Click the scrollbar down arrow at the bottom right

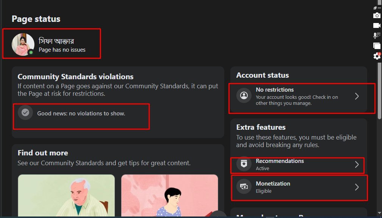point(379,213)
